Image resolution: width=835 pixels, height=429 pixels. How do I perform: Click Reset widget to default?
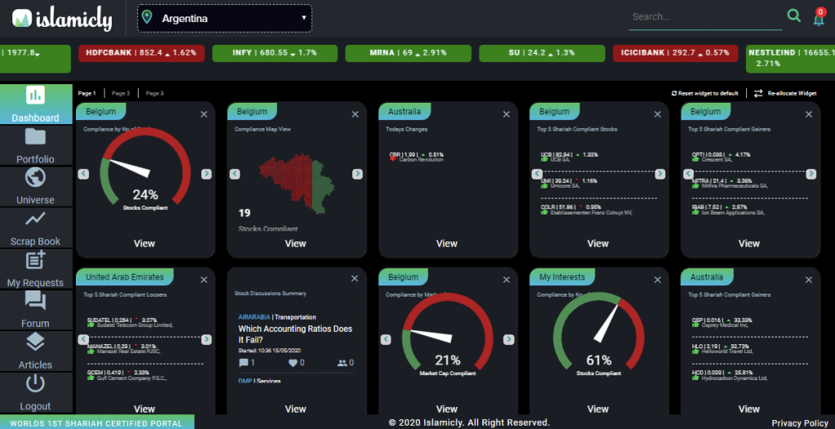tap(705, 94)
